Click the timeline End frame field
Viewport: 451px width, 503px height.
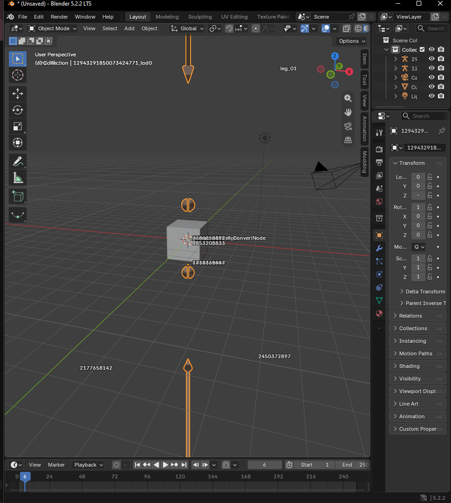tap(352, 465)
